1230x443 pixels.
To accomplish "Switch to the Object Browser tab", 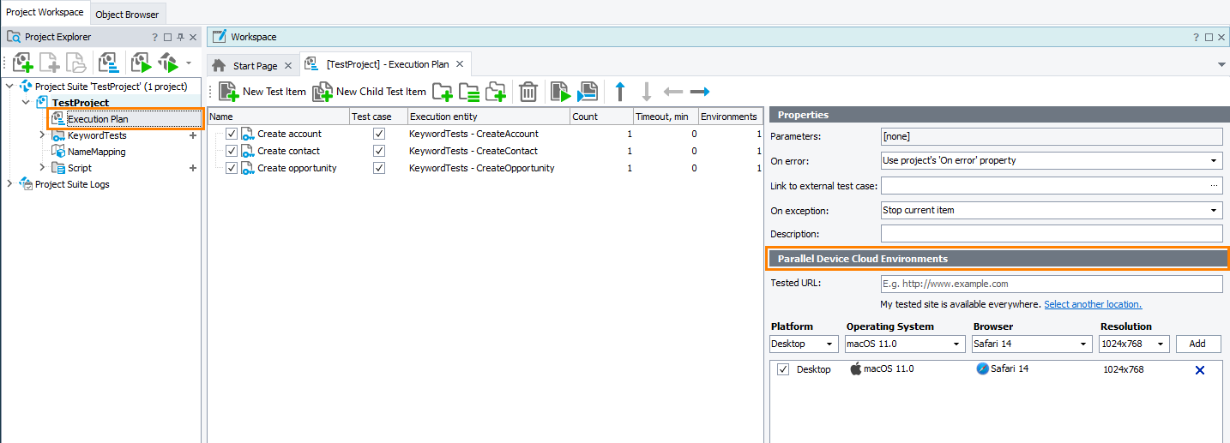I will coord(127,14).
